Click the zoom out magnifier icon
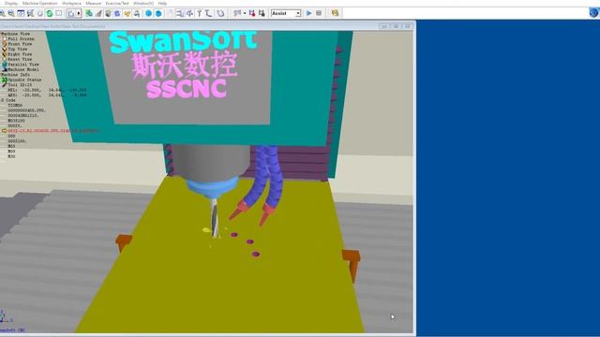Screen dimensions: 600x337 (11, 13)
